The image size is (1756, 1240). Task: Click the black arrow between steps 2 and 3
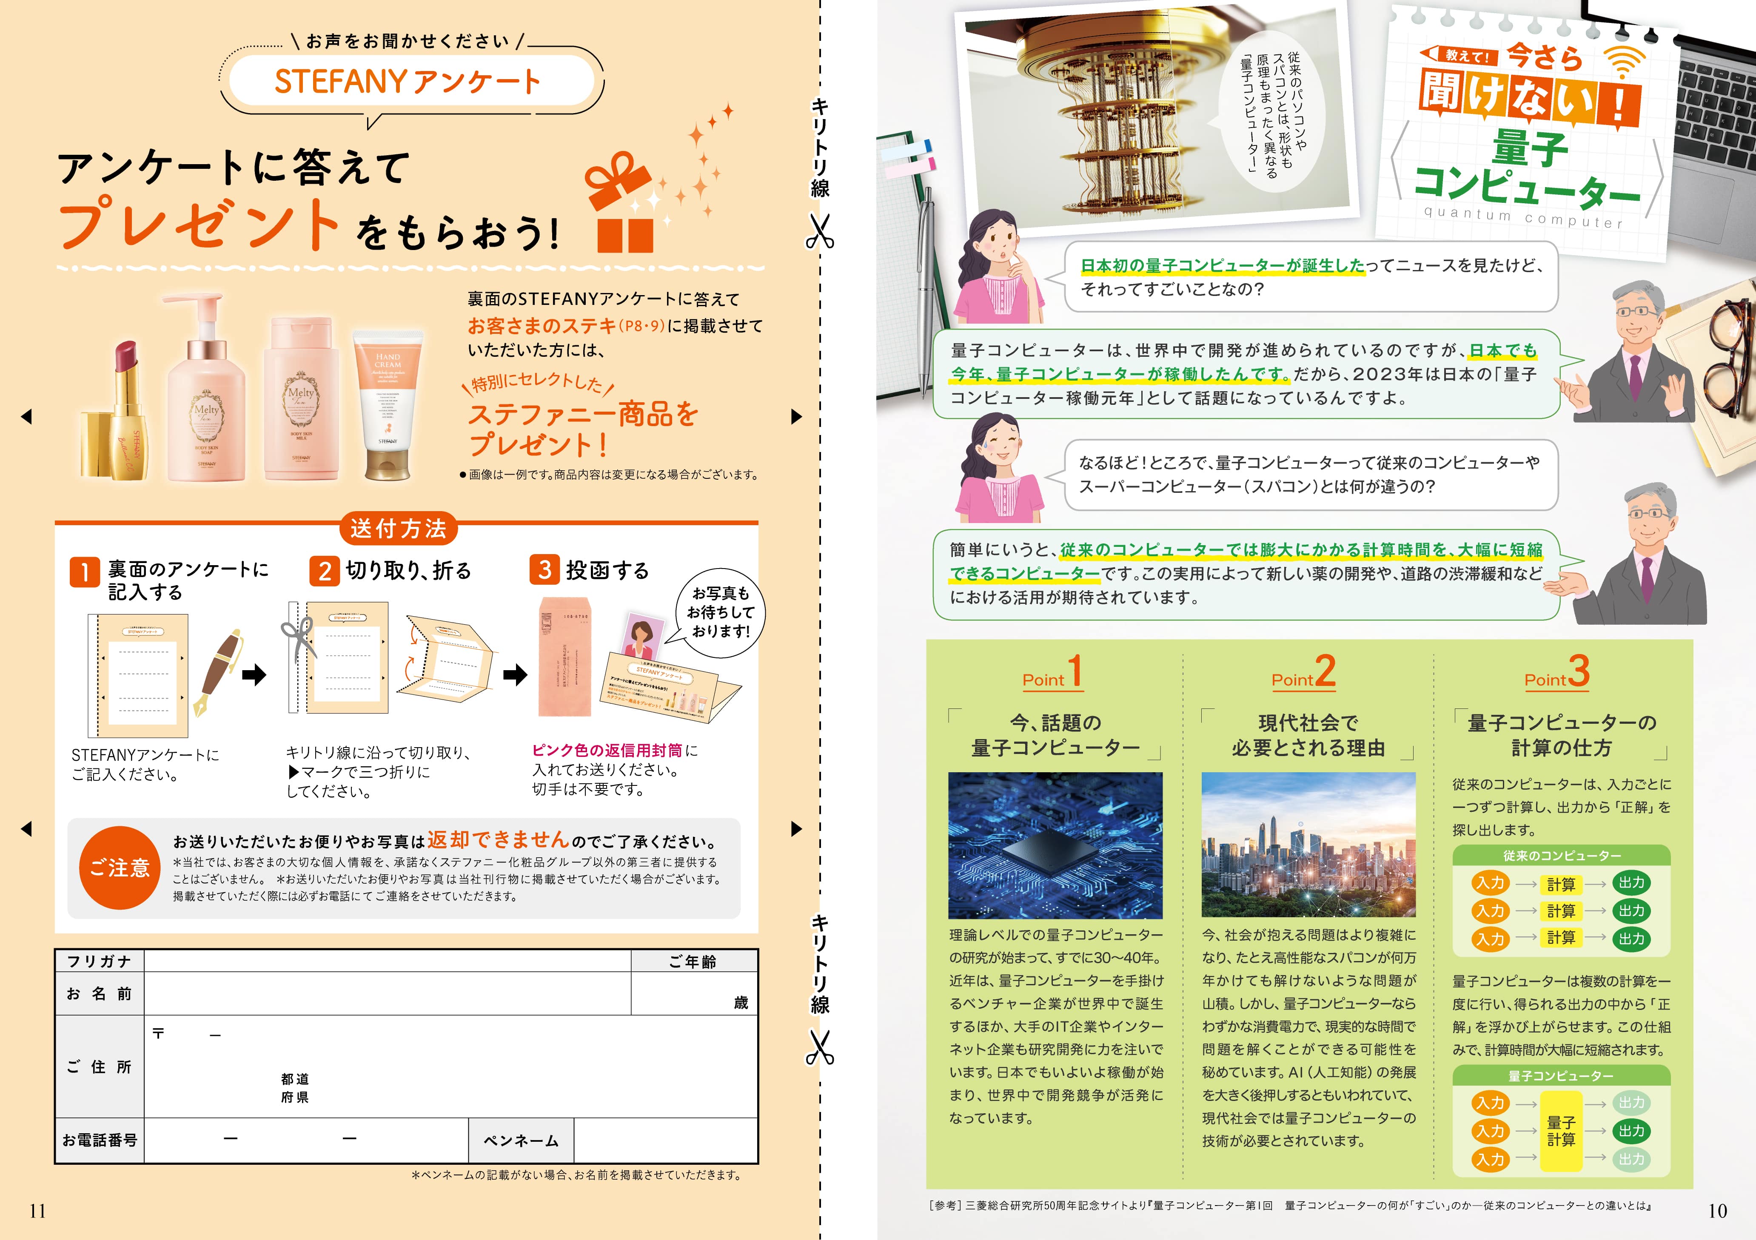(x=515, y=674)
